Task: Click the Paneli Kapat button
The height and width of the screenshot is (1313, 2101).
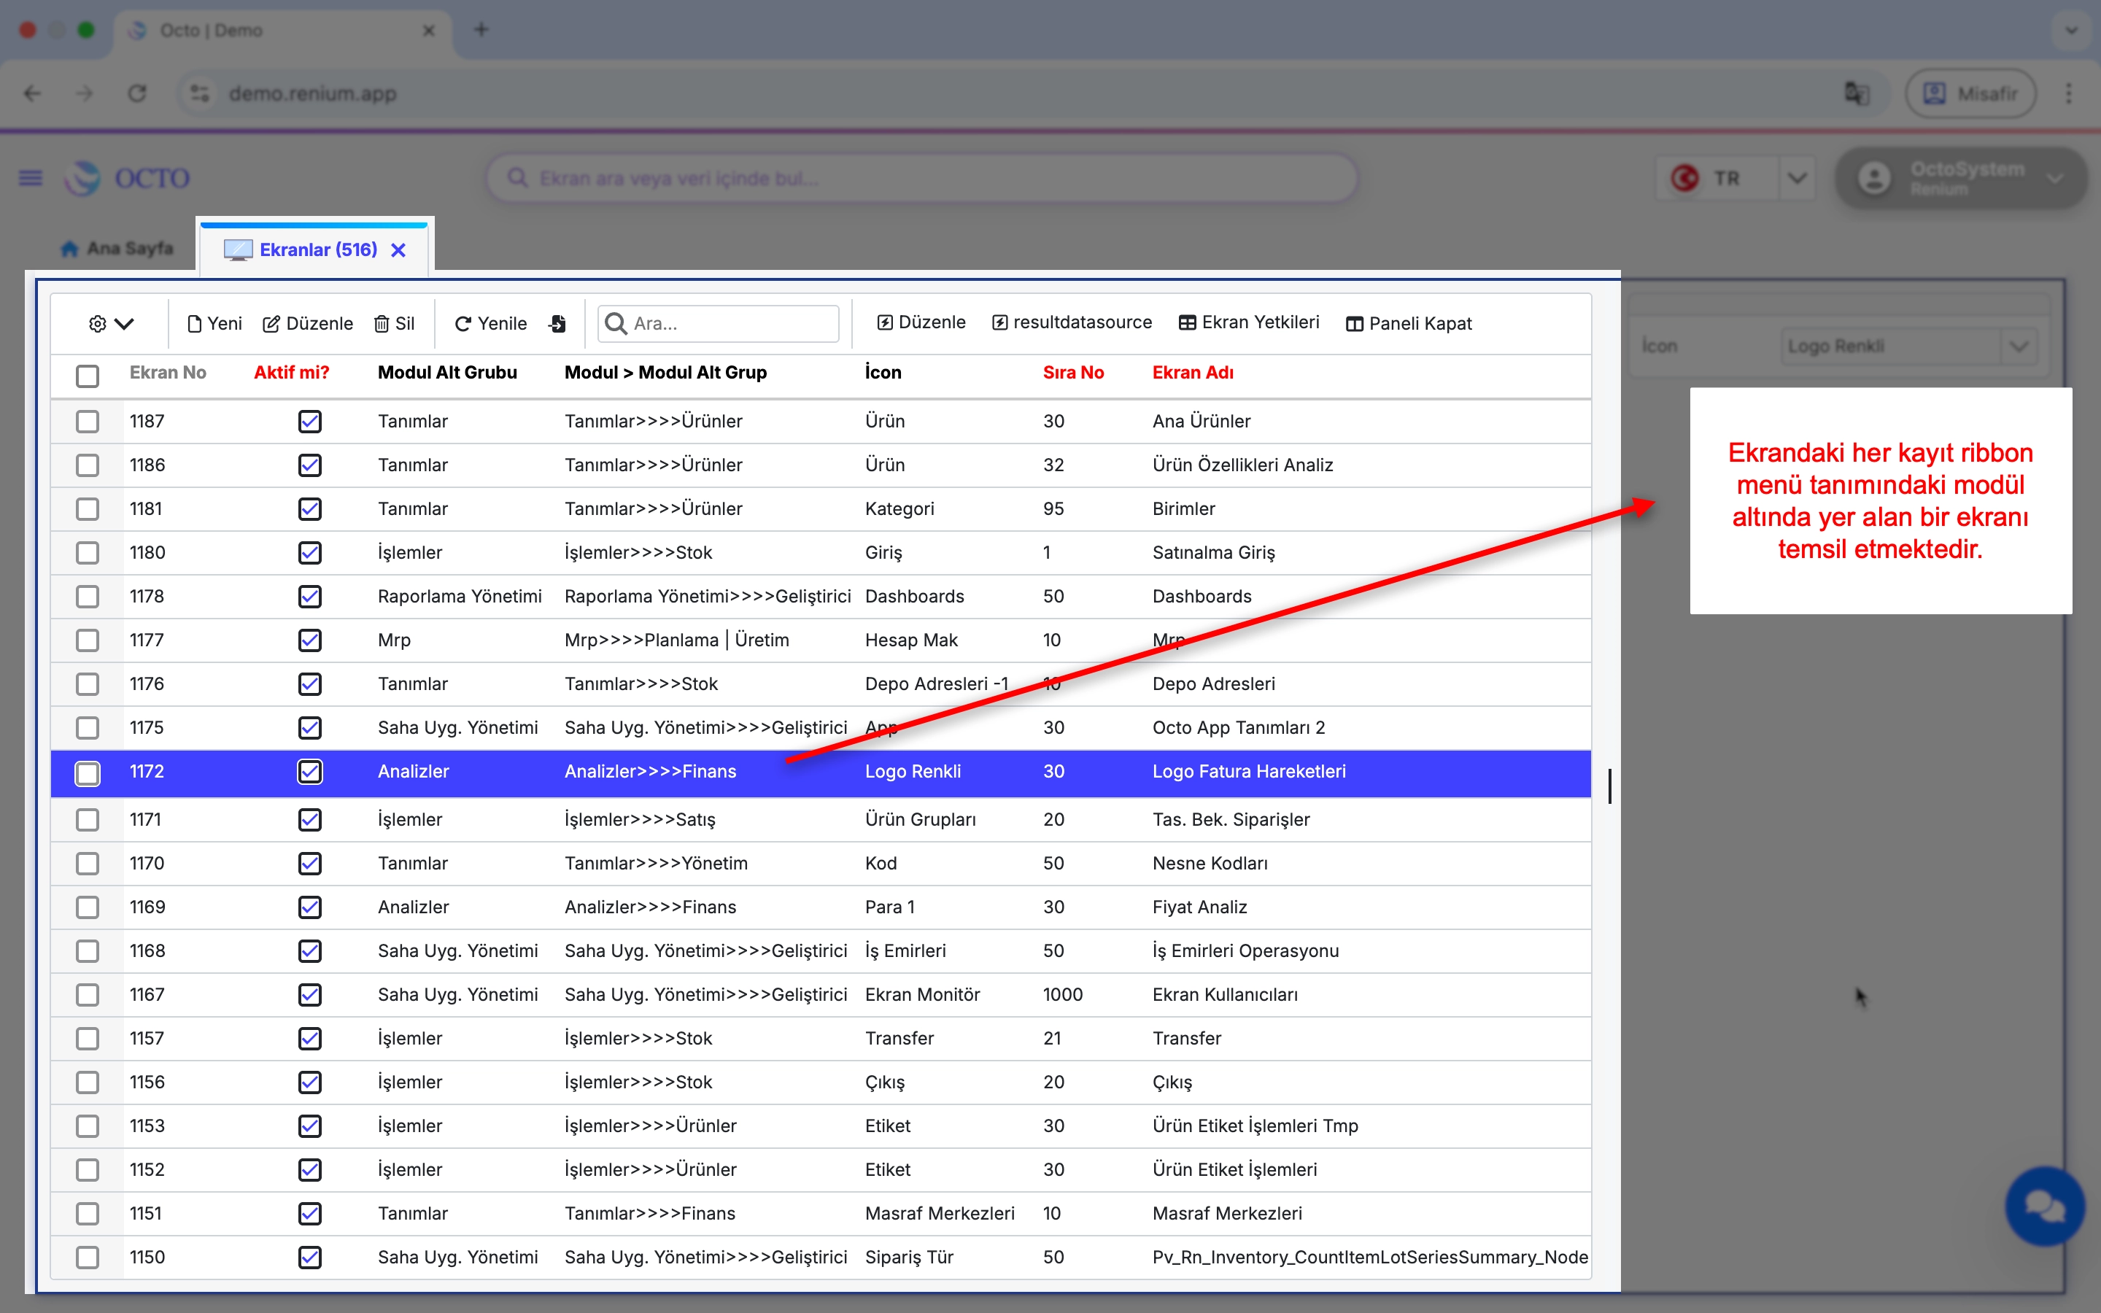Action: click(1408, 324)
